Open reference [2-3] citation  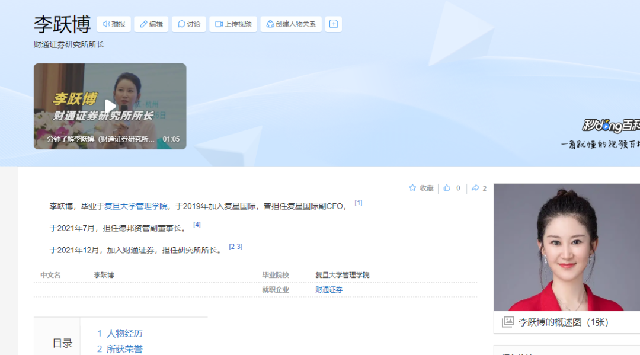pos(235,247)
